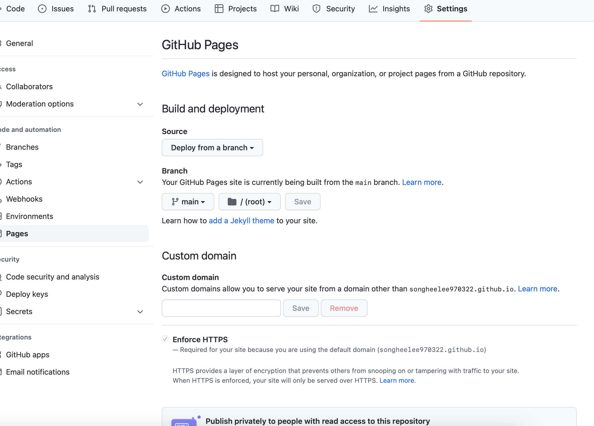Open Environments settings
The height and width of the screenshot is (426, 594).
coord(74,216)
